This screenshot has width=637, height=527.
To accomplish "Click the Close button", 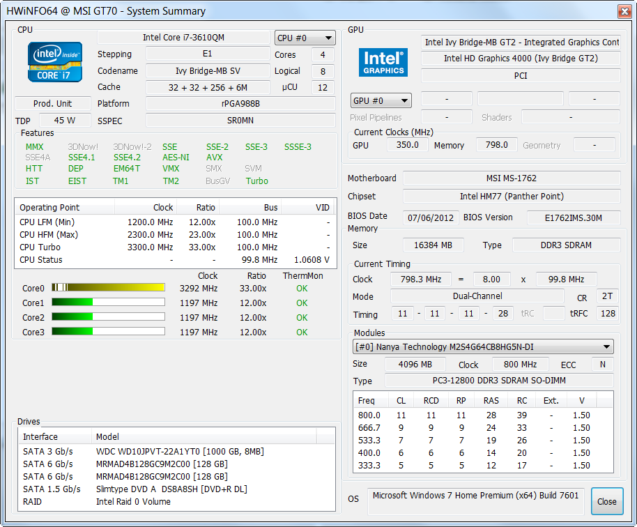I will [607, 501].
